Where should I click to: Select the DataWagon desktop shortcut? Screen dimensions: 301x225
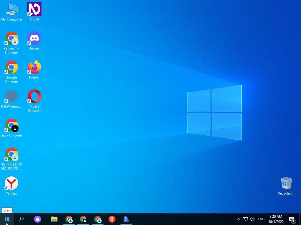(x=11, y=99)
